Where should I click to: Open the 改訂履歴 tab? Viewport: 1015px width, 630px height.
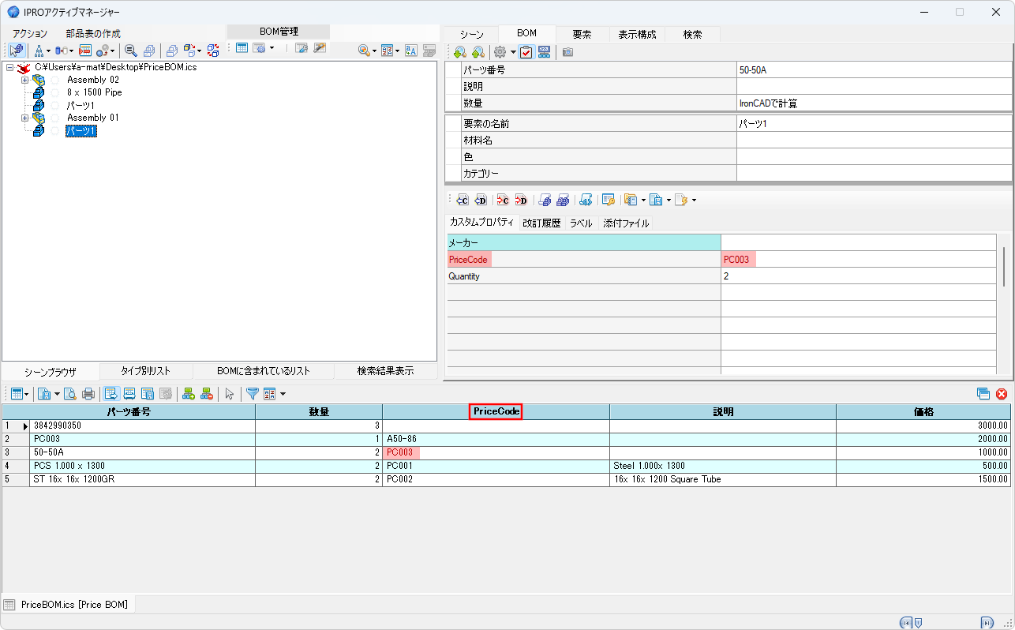click(541, 223)
